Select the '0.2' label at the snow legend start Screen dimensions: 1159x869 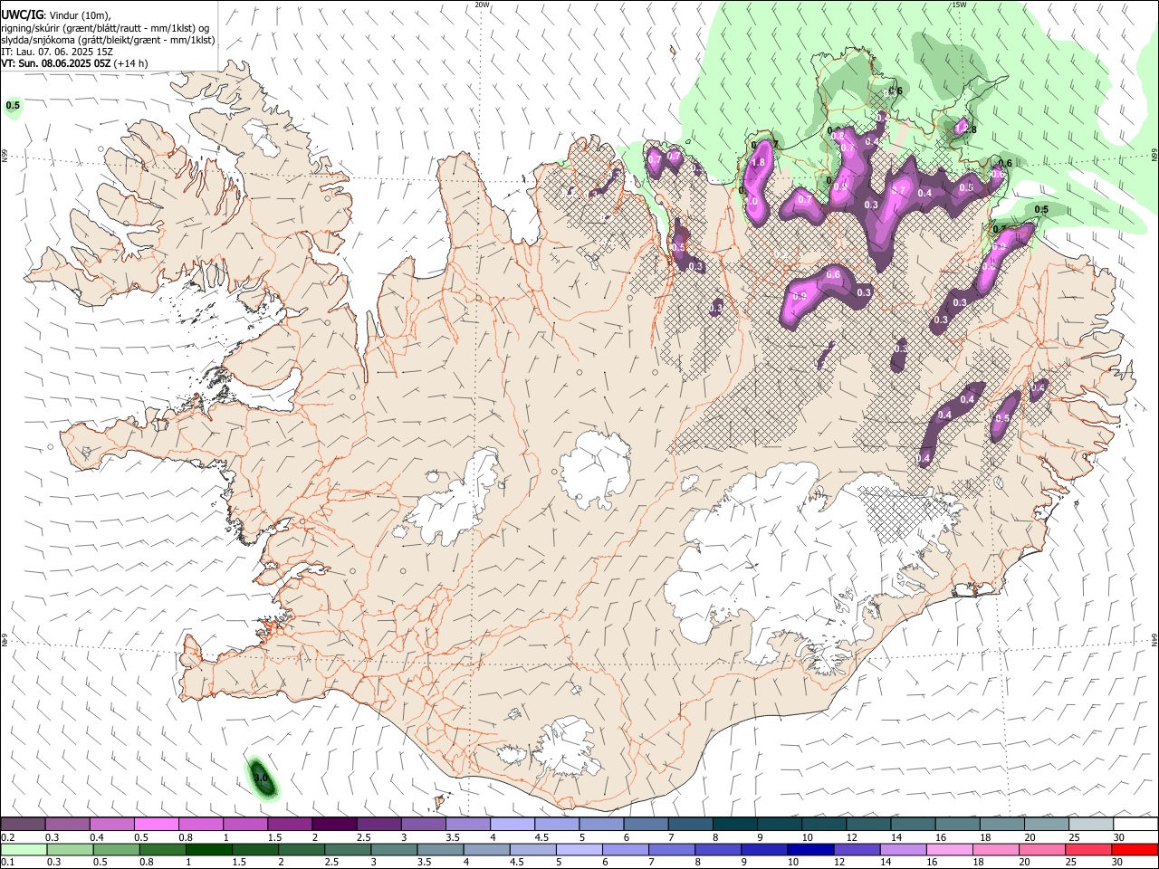point(9,837)
